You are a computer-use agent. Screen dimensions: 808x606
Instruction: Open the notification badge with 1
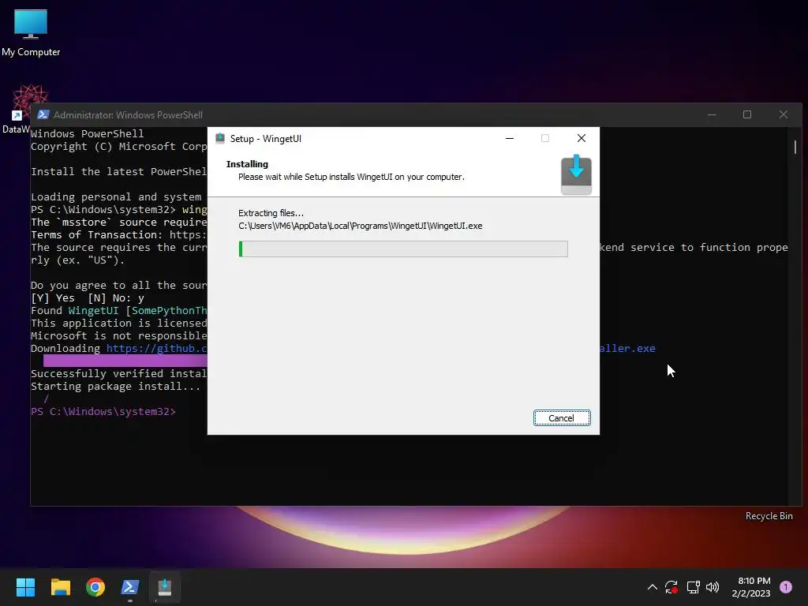pos(786,587)
